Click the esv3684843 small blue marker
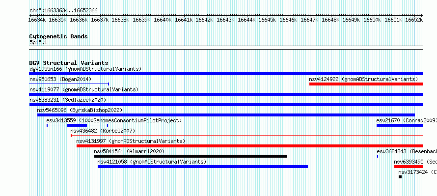 (378, 156)
